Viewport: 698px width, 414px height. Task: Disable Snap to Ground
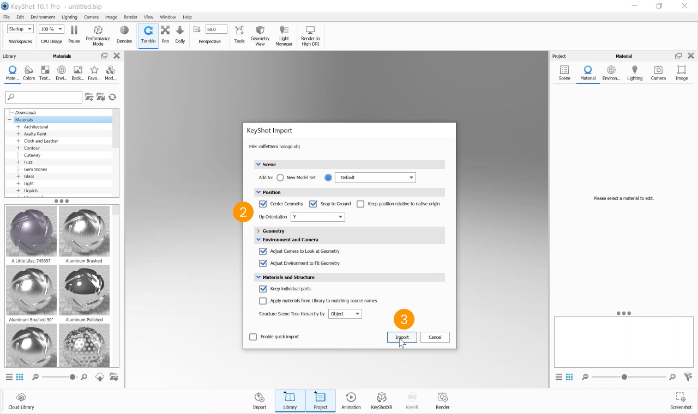[313, 203]
